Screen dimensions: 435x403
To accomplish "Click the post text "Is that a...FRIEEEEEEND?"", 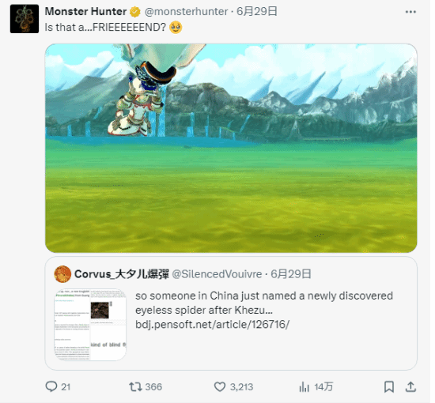I will coord(105,27).
